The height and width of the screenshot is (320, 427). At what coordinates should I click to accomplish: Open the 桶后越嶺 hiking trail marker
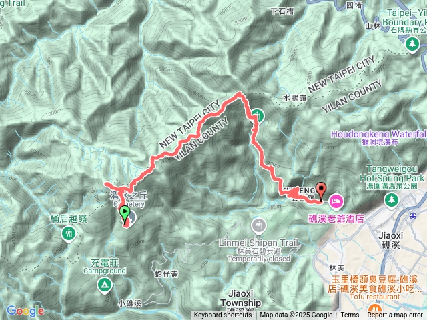point(68,234)
